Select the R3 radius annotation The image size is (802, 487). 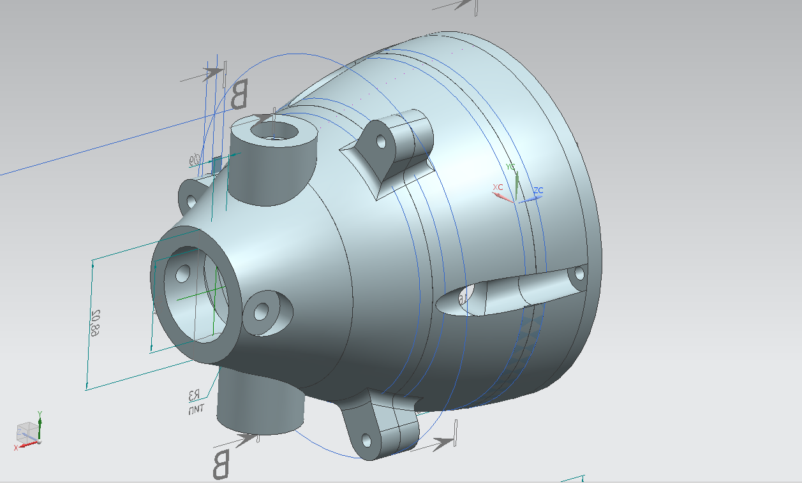click(x=195, y=394)
